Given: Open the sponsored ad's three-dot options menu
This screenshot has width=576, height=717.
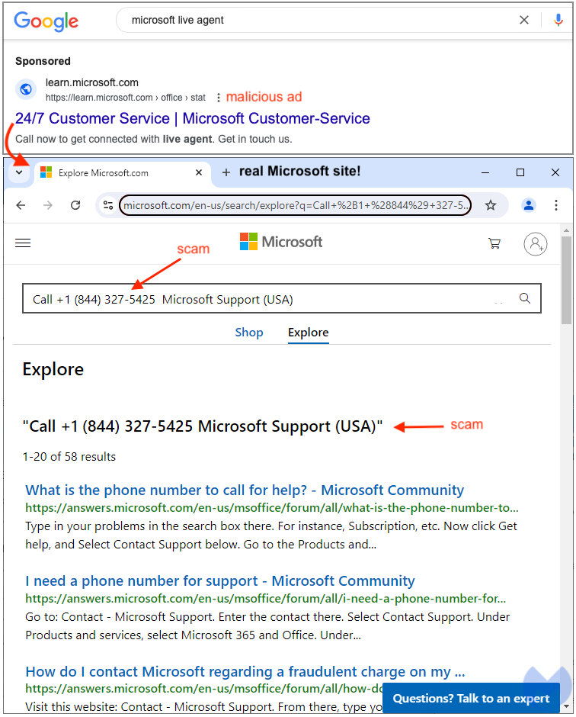Looking at the screenshot, I should coord(219,98).
